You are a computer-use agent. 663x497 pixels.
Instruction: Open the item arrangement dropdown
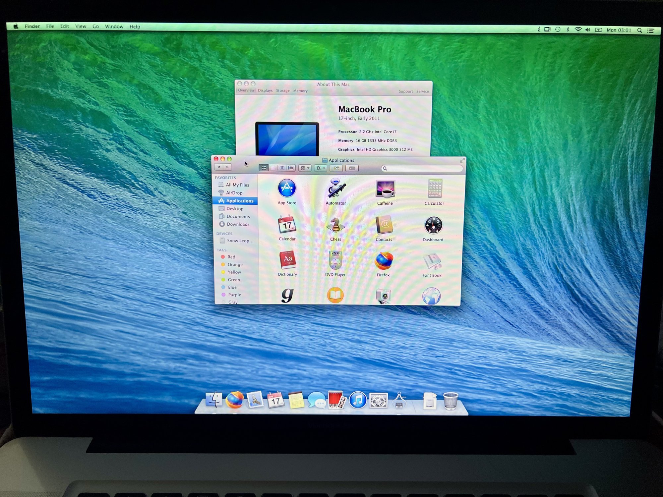tap(305, 168)
